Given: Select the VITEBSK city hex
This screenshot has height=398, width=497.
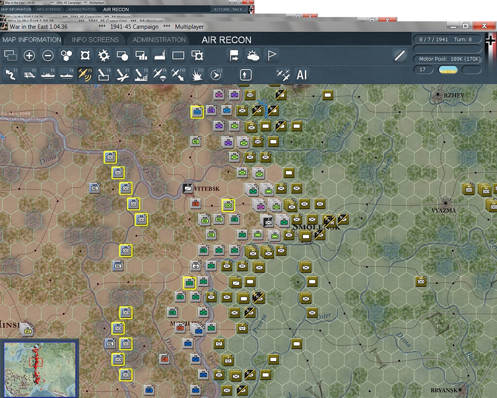Looking at the screenshot, I should (x=188, y=188).
